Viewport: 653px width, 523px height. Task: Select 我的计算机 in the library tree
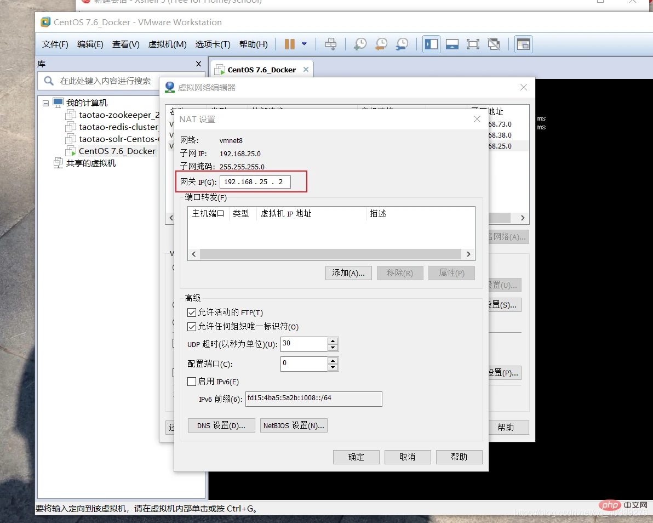[86, 103]
